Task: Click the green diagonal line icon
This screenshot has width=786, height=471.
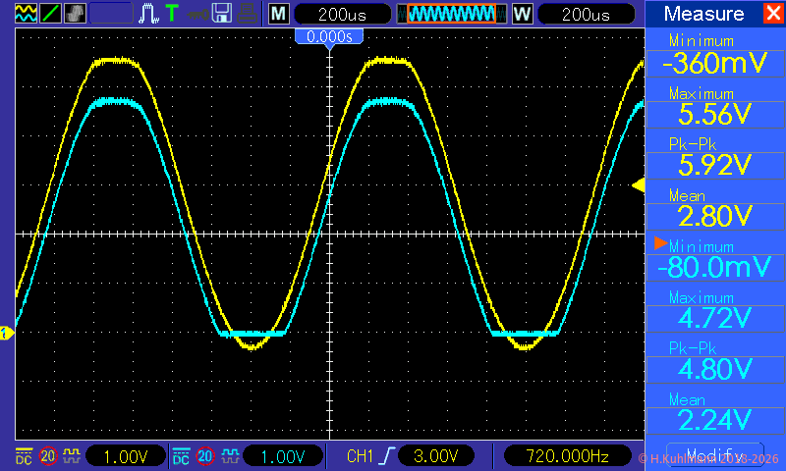Action: point(51,14)
